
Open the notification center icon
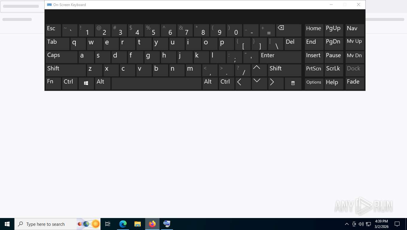pyautogui.click(x=397, y=224)
